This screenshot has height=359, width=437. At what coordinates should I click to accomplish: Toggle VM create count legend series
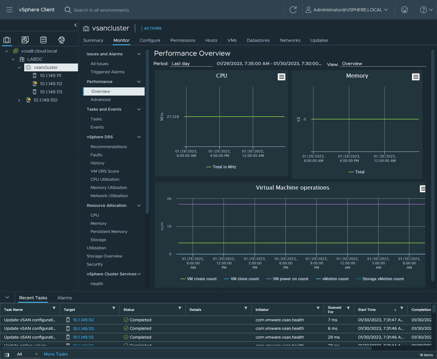point(202,279)
